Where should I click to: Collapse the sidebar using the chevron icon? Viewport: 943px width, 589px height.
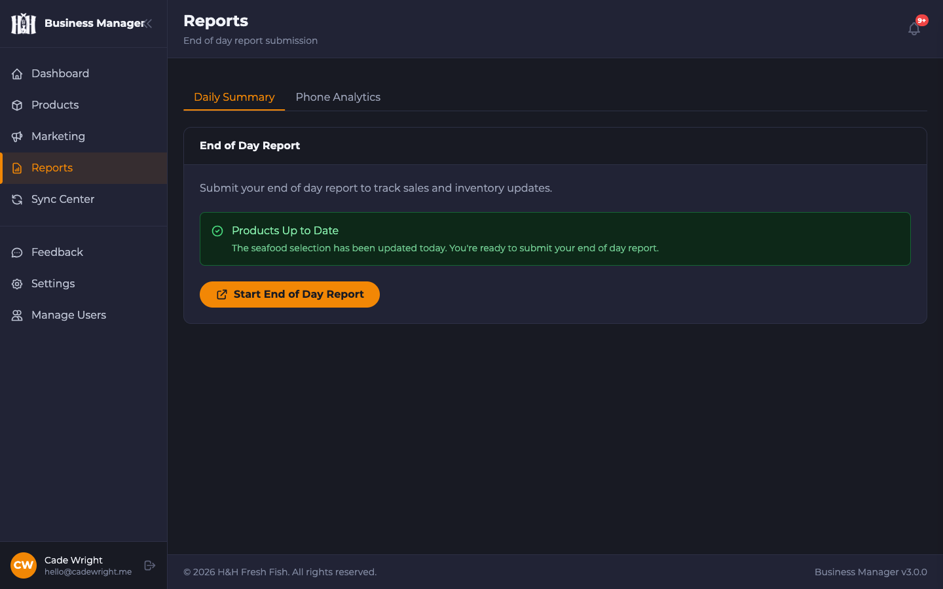pos(149,24)
